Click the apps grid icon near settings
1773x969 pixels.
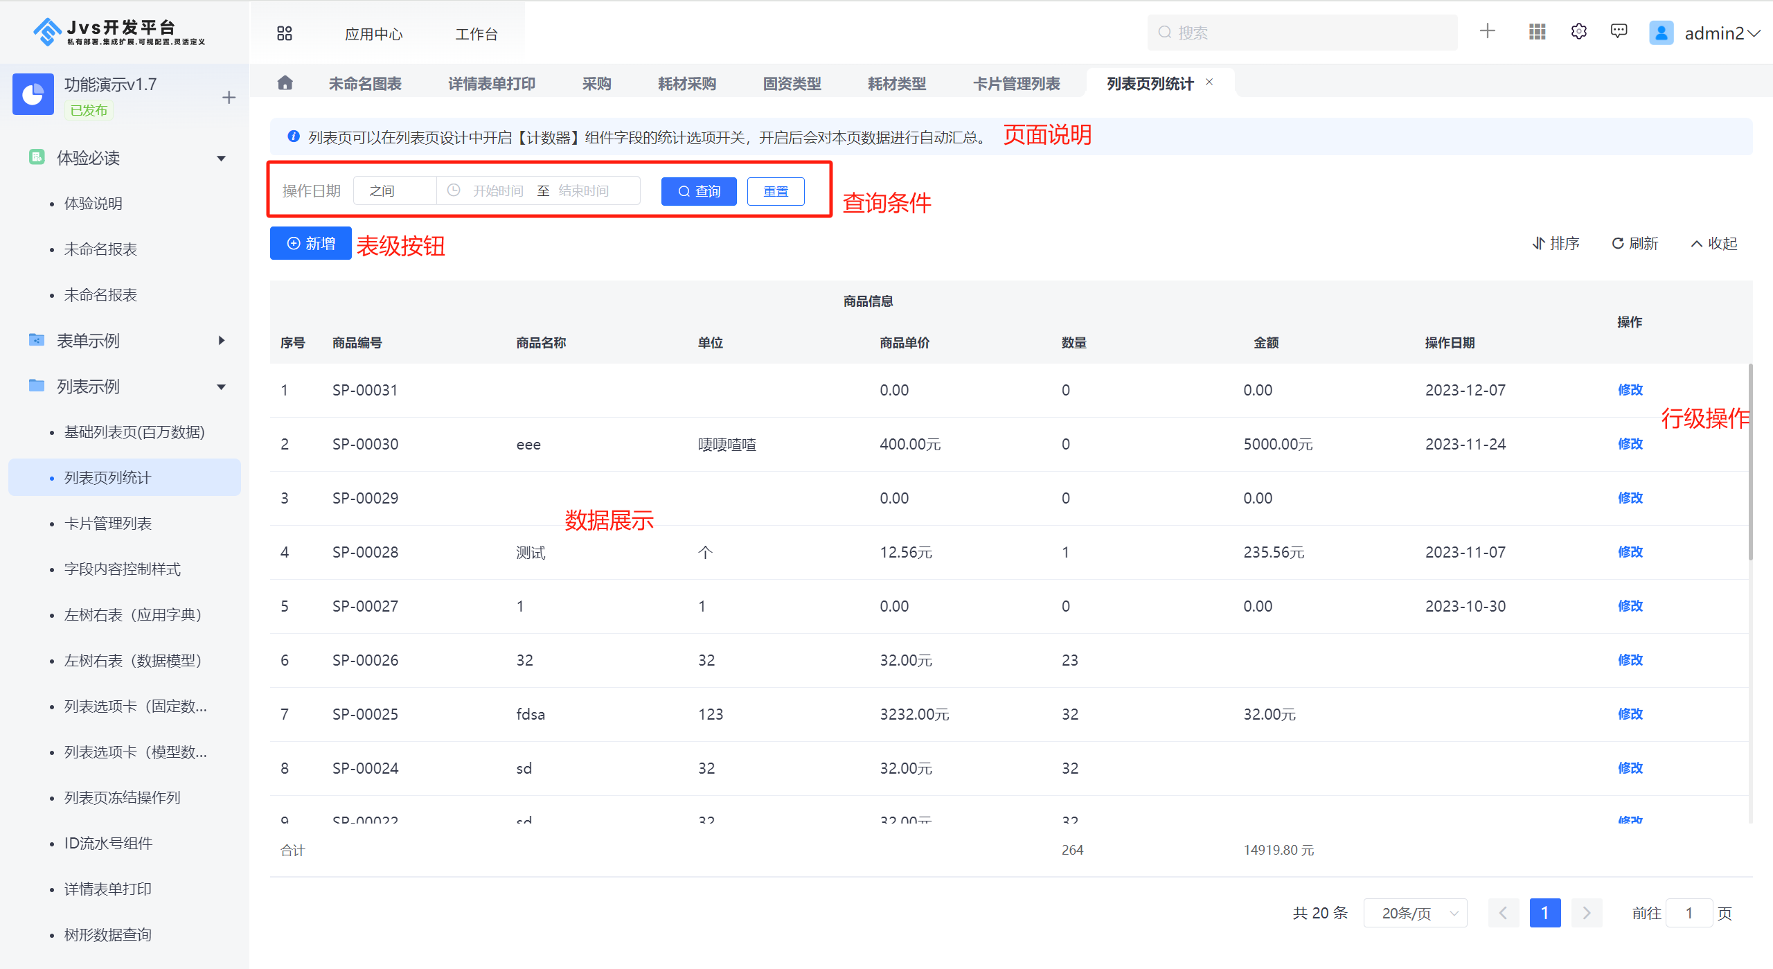[x=1536, y=31]
